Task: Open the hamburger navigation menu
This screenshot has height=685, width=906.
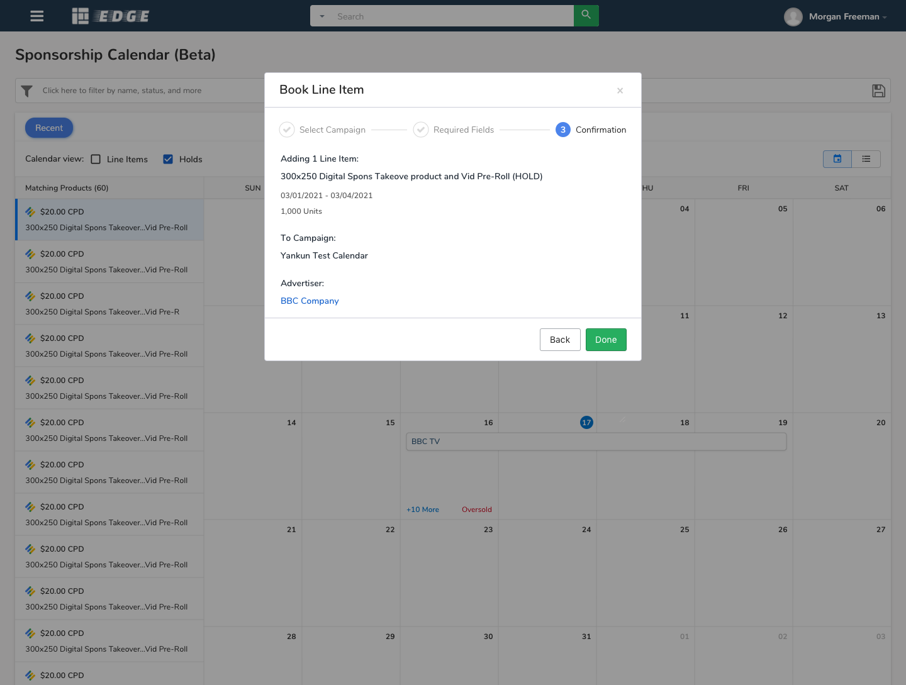Action: click(37, 16)
